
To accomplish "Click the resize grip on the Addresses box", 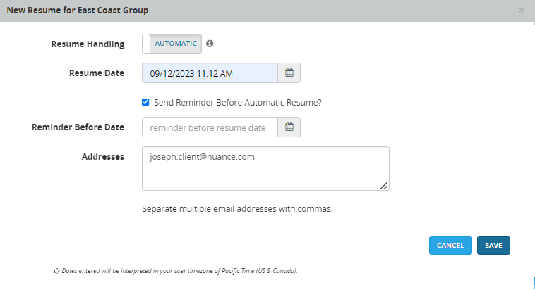I will click(384, 185).
